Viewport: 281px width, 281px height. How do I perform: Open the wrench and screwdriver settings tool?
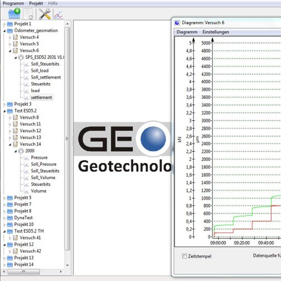[x=44, y=14]
